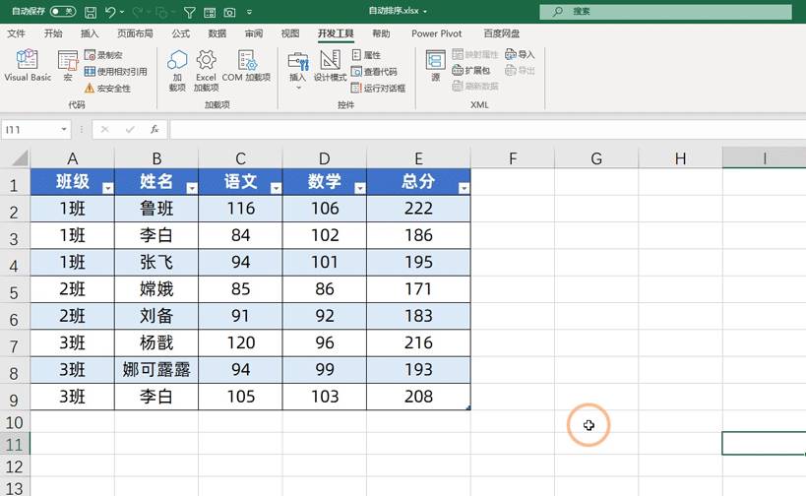The height and width of the screenshot is (496, 806).
Task: Switch to the 审阅 tab
Action: pyautogui.click(x=254, y=33)
